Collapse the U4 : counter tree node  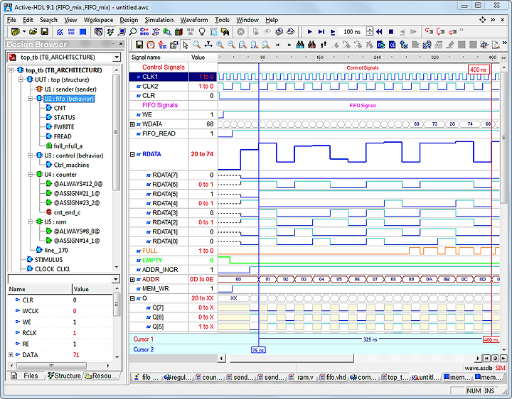[x=31, y=175]
